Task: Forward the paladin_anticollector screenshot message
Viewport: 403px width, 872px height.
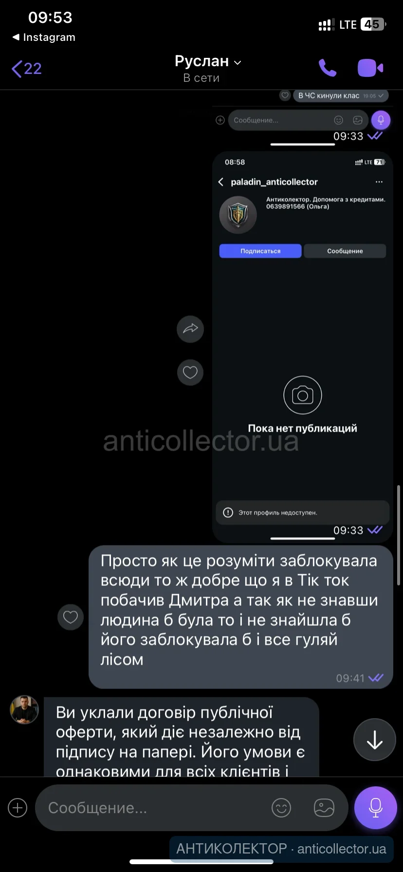Action: 190,329
